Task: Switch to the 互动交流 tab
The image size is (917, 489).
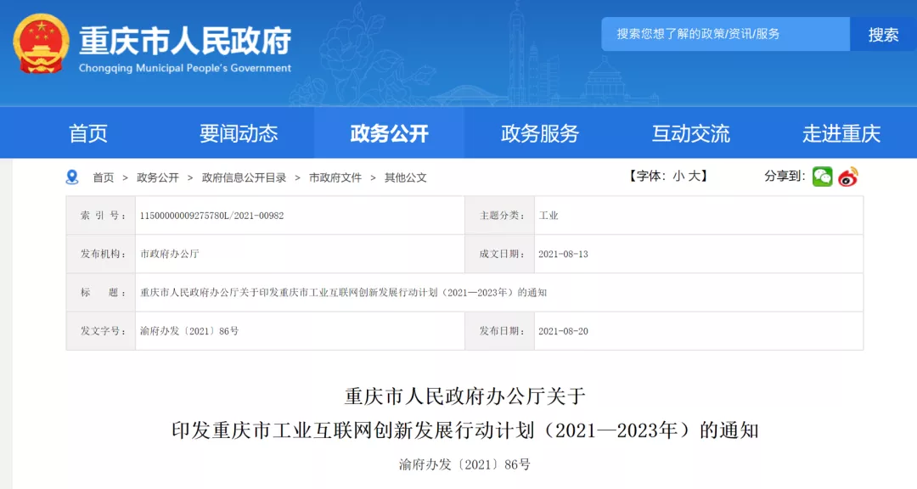Action: tap(690, 133)
